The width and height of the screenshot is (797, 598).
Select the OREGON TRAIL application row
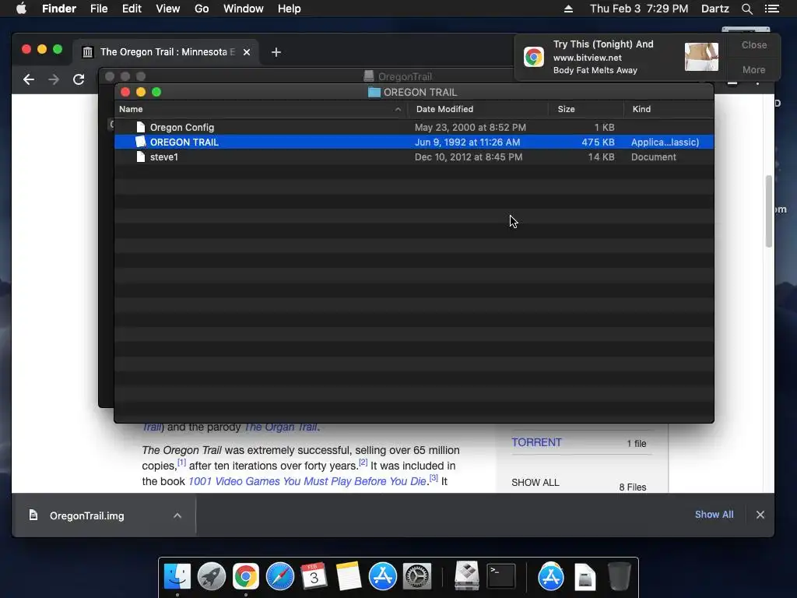coord(414,142)
